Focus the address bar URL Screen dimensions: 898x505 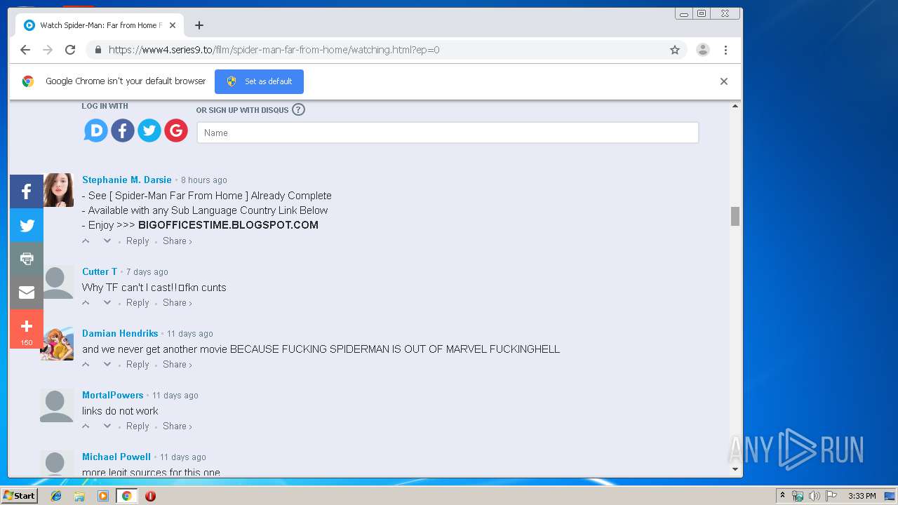point(274,50)
